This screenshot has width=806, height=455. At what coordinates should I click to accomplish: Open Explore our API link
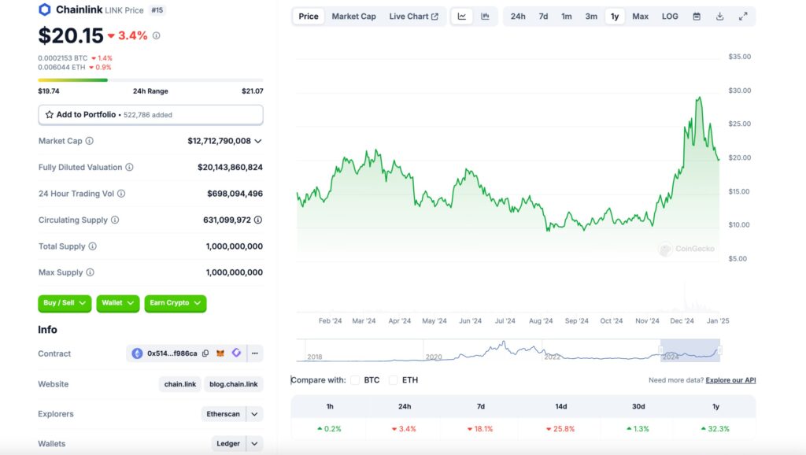coord(730,380)
